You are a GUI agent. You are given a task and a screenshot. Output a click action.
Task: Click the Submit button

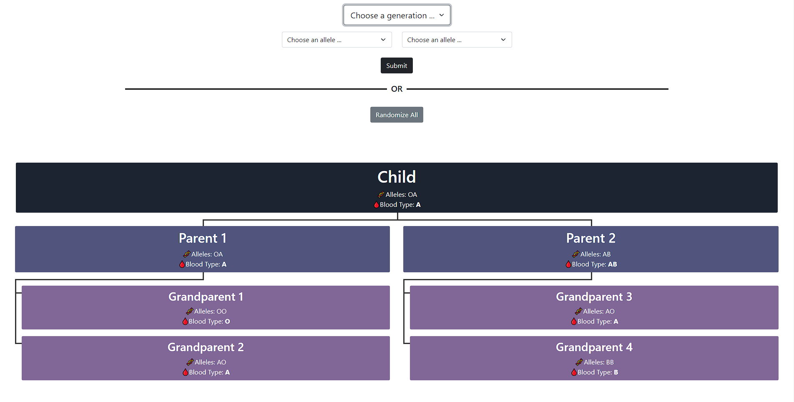tap(397, 65)
